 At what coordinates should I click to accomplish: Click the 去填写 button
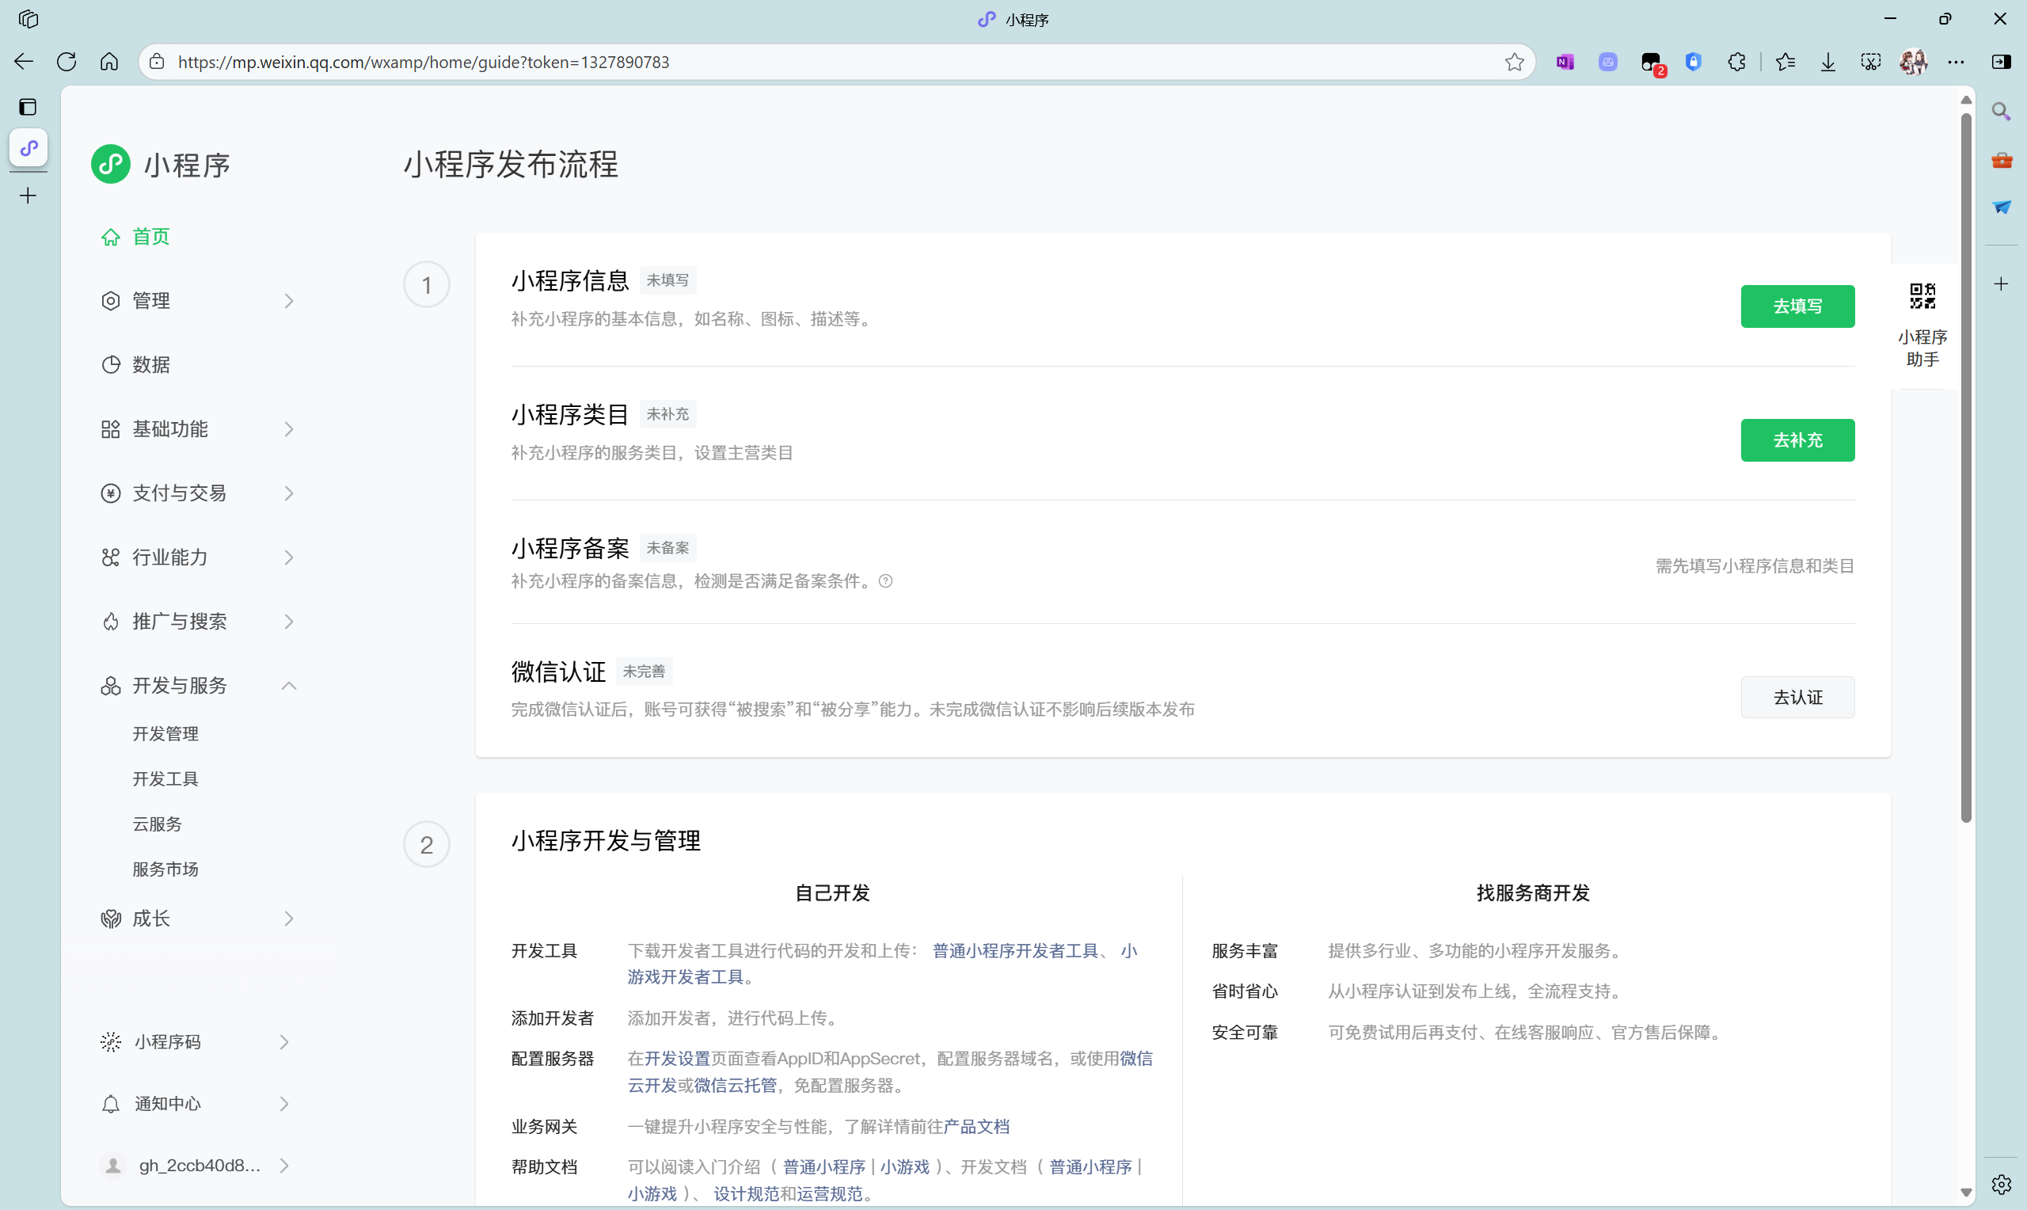pos(1797,306)
